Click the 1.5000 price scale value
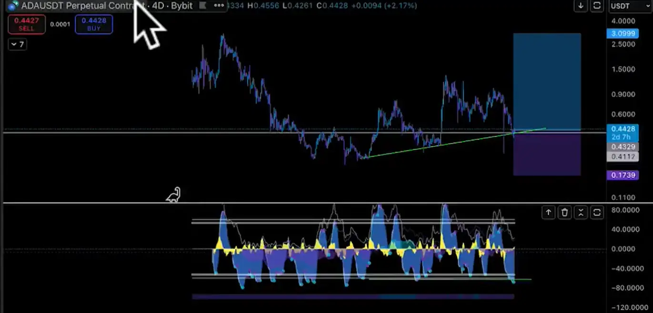The height and width of the screenshot is (313, 653). (623, 69)
